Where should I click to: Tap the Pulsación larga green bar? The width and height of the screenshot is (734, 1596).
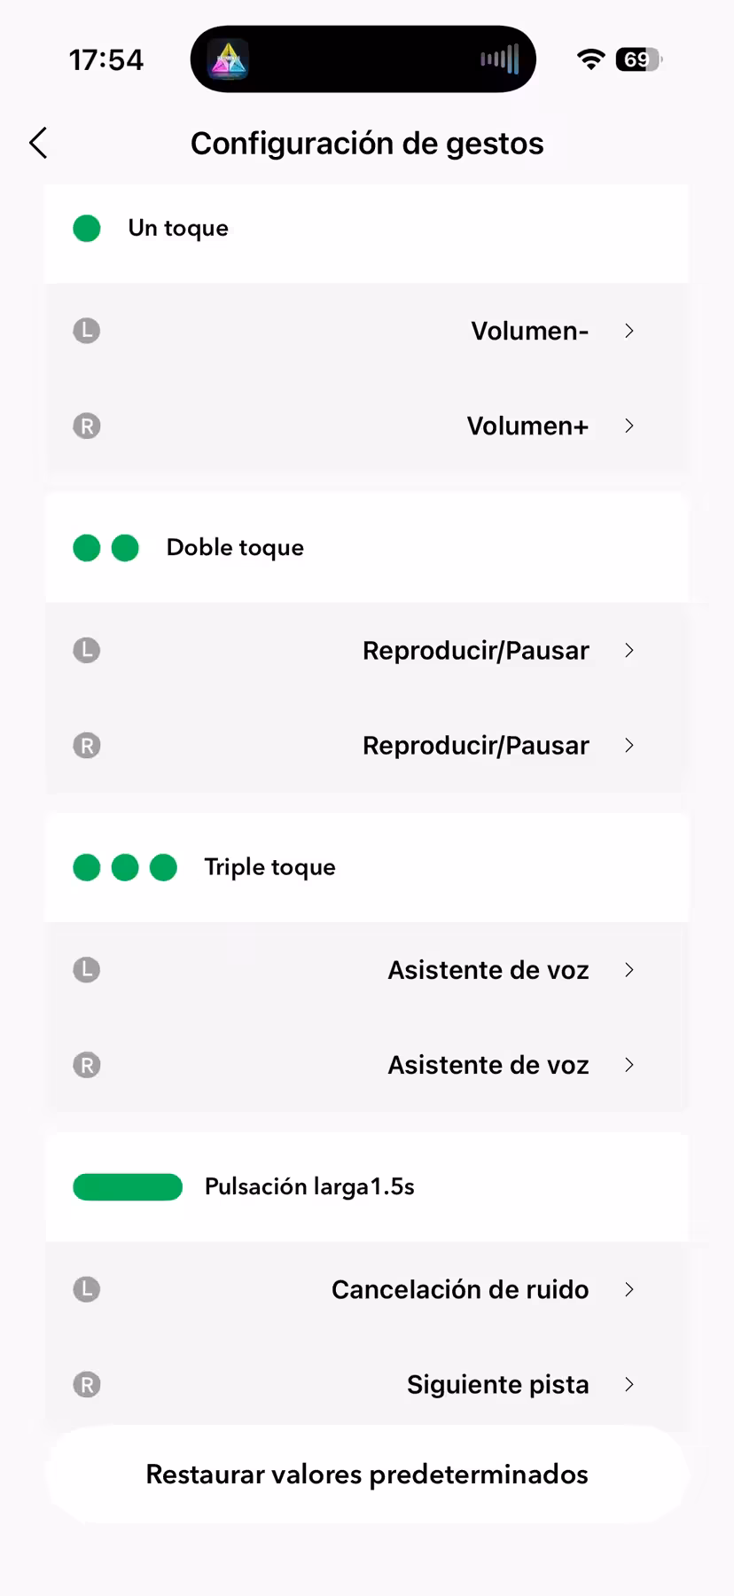pyautogui.click(x=128, y=1186)
